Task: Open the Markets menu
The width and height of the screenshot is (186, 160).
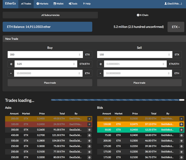Action: pyautogui.click(x=42, y=4)
